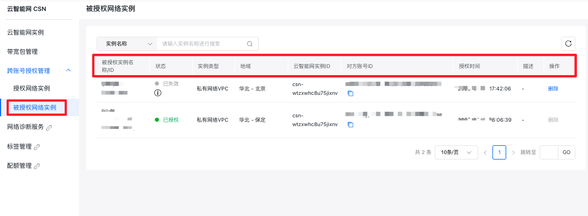This screenshot has height=216, width=588.
Task: Click the 授权时间 column header
Action: pos(469,66)
